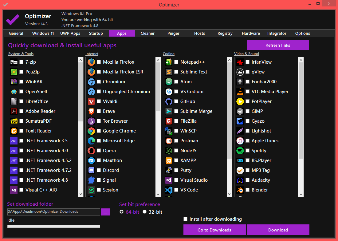
Task: Select the 32-bit radio button
Action: (x=145, y=212)
